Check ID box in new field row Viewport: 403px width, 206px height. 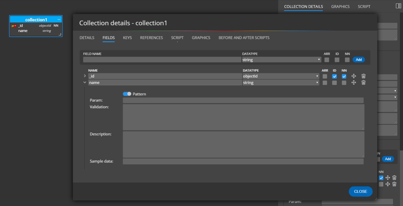[337, 60]
